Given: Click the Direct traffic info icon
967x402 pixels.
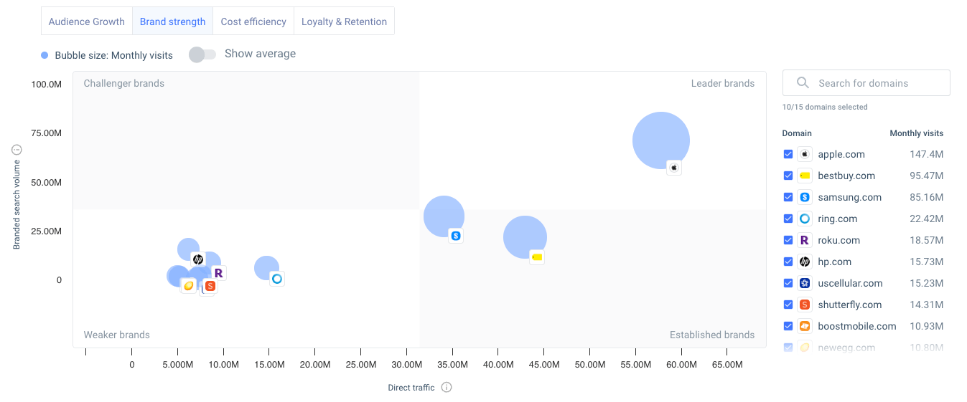Looking at the screenshot, I should click(447, 388).
